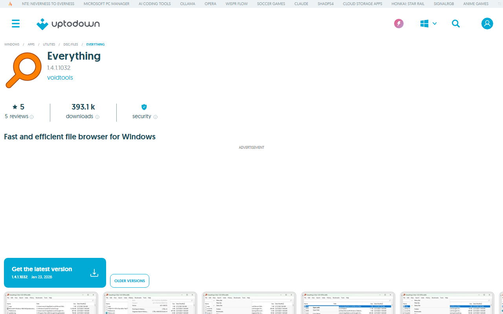Click the downloads info icon
The image size is (503, 314).
(97, 117)
